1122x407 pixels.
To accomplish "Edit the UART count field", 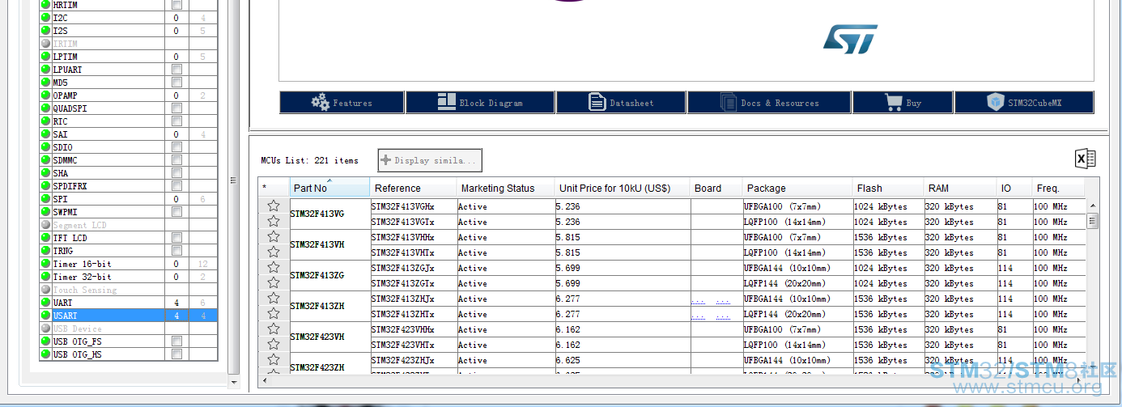I will [x=176, y=303].
